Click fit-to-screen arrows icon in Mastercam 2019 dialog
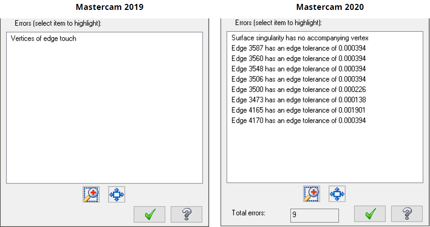Screen dimensions: 430x227 [117, 194]
